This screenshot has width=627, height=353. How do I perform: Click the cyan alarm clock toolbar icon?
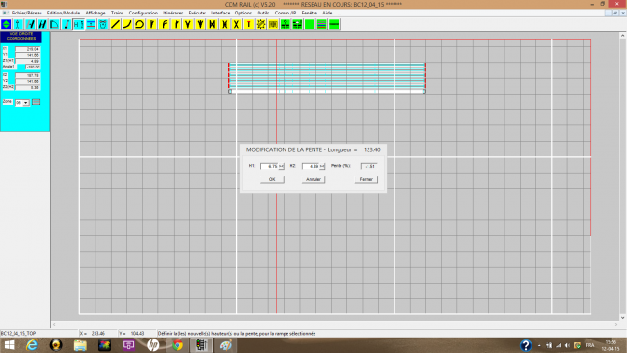[x=103, y=24]
